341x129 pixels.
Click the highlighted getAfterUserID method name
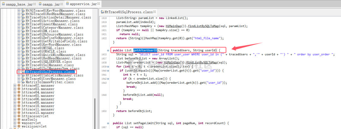tap(145, 50)
